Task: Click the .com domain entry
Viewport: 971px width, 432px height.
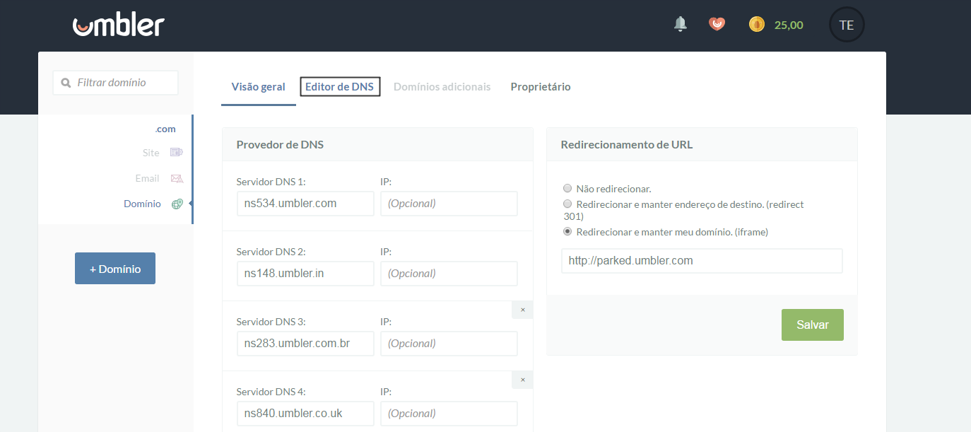Action: point(165,129)
